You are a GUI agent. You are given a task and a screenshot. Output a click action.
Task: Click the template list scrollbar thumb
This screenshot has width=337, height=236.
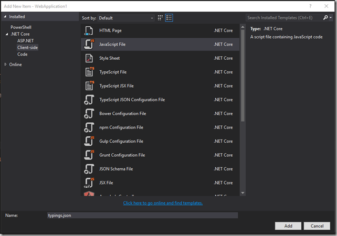tap(243, 76)
